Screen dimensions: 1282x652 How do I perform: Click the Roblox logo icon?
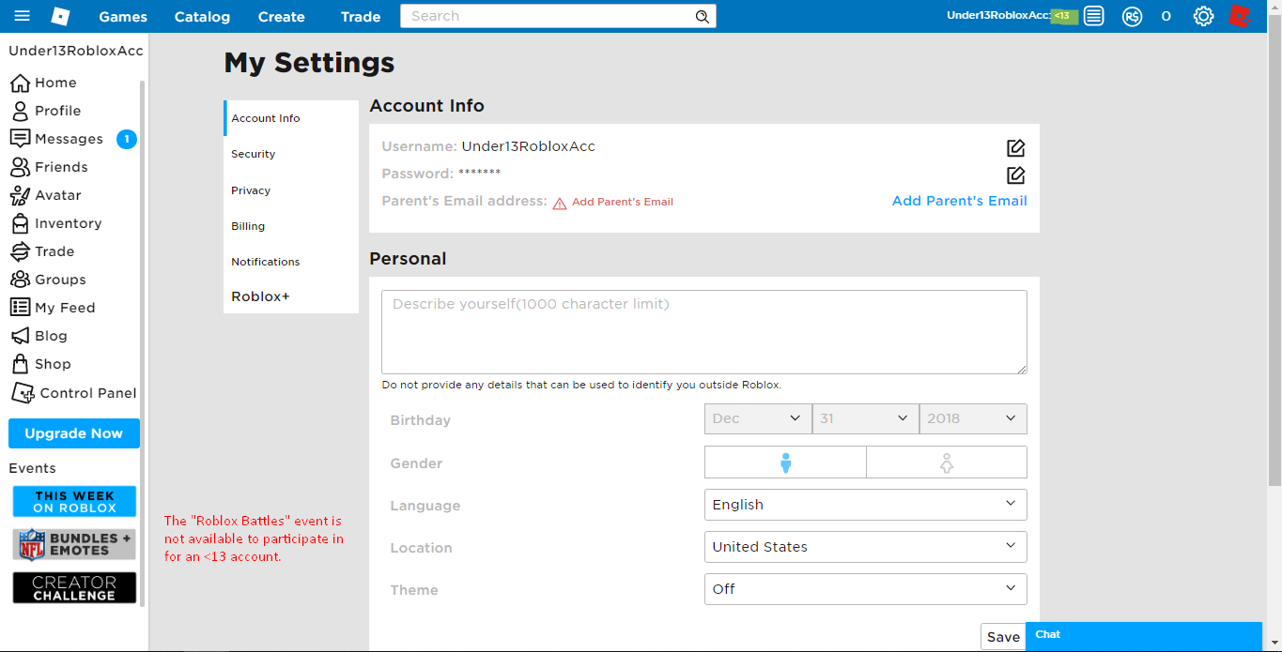coord(61,16)
